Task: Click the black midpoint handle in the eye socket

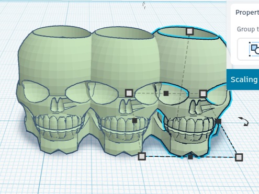Action: (x=166, y=94)
